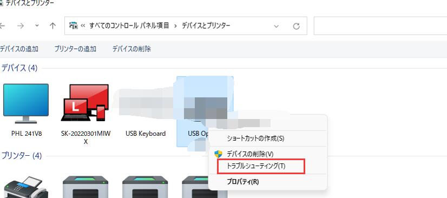Choose デバイスの削除(V) from context menu
447x198 pixels.
click(268, 154)
